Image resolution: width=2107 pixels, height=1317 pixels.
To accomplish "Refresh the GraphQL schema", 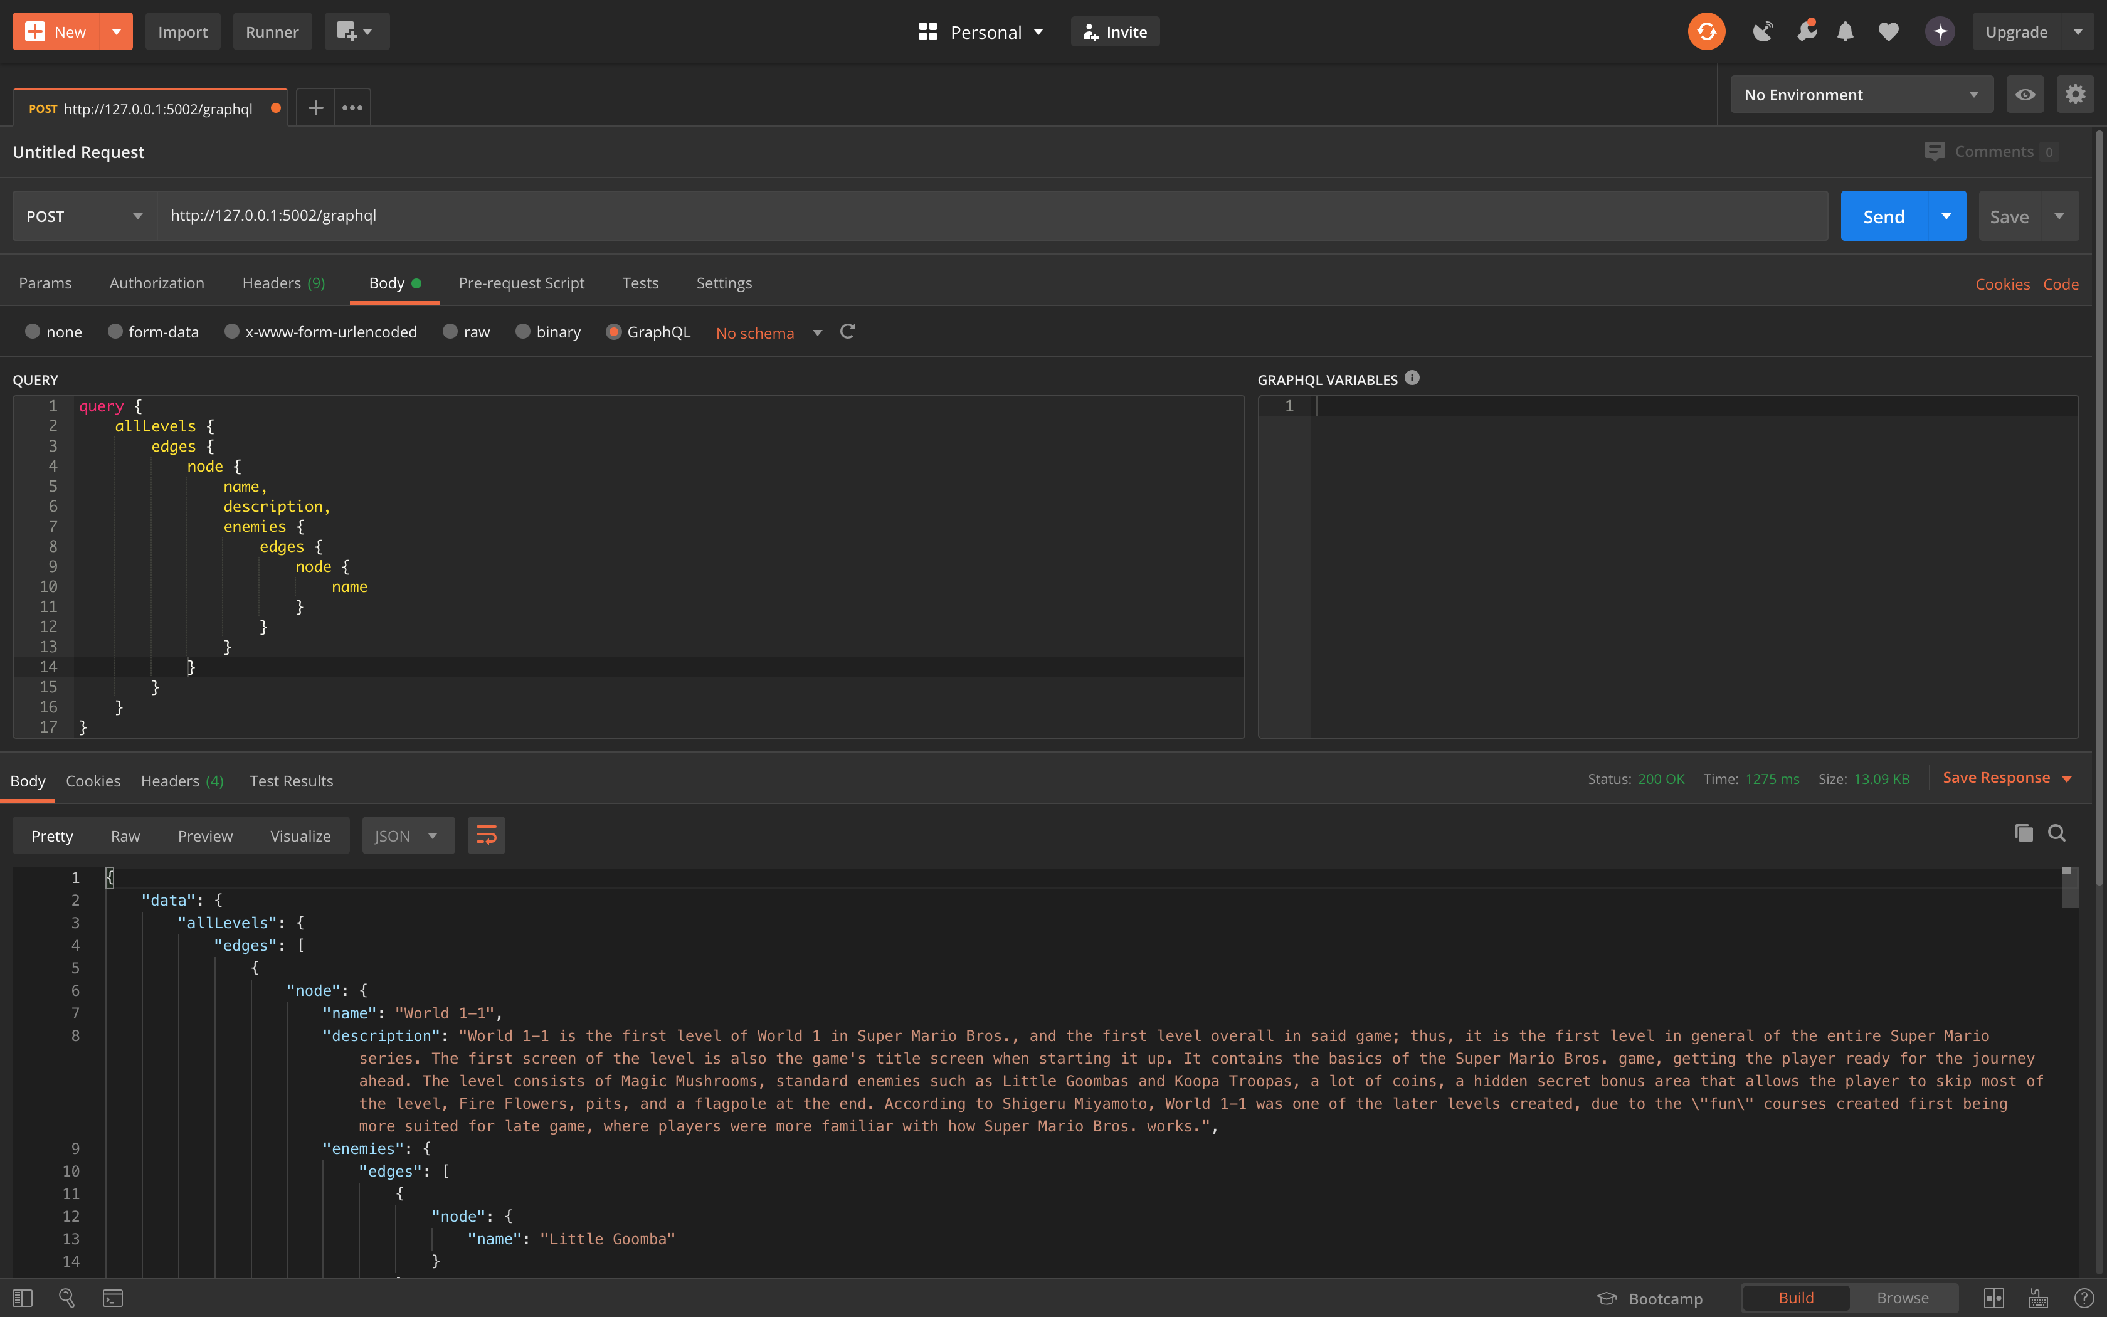I will (847, 332).
